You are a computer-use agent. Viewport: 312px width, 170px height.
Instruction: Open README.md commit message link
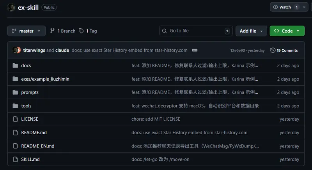(190, 133)
